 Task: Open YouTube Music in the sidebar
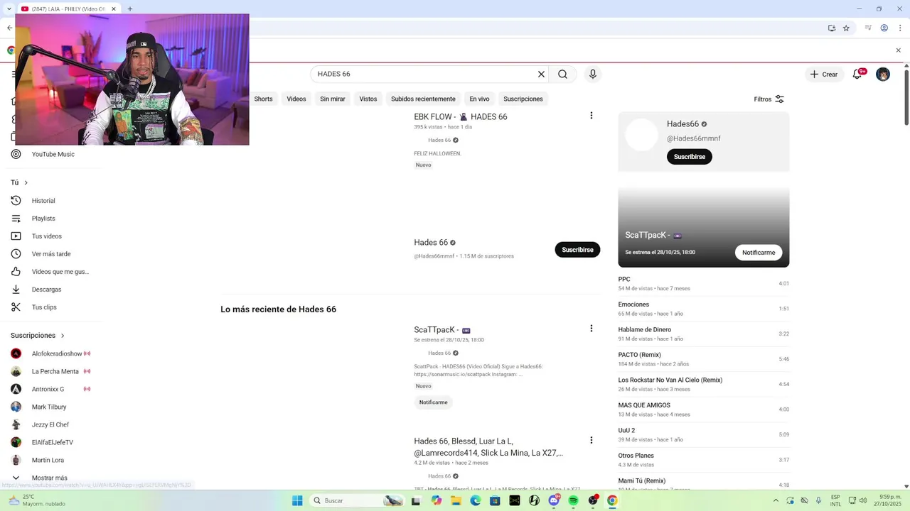(x=53, y=154)
